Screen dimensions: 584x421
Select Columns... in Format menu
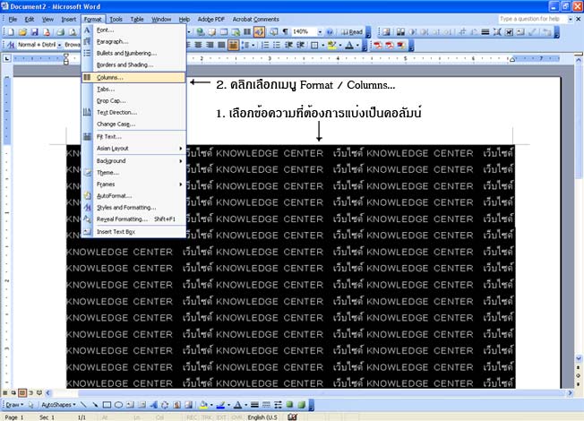pos(133,78)
